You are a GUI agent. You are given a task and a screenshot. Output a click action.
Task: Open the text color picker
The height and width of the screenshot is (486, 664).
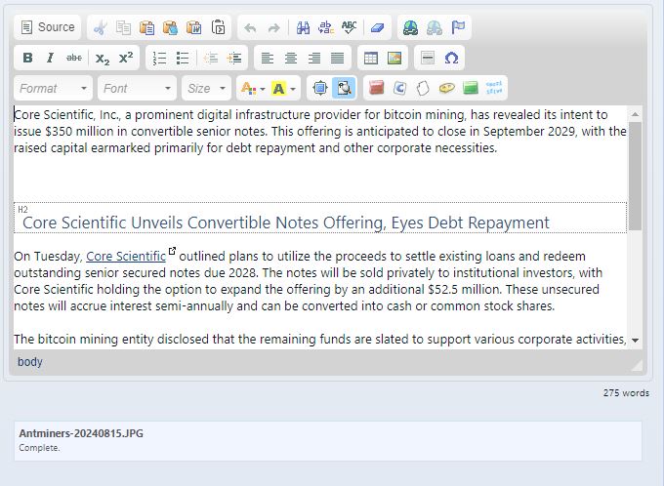coord(251,88)
